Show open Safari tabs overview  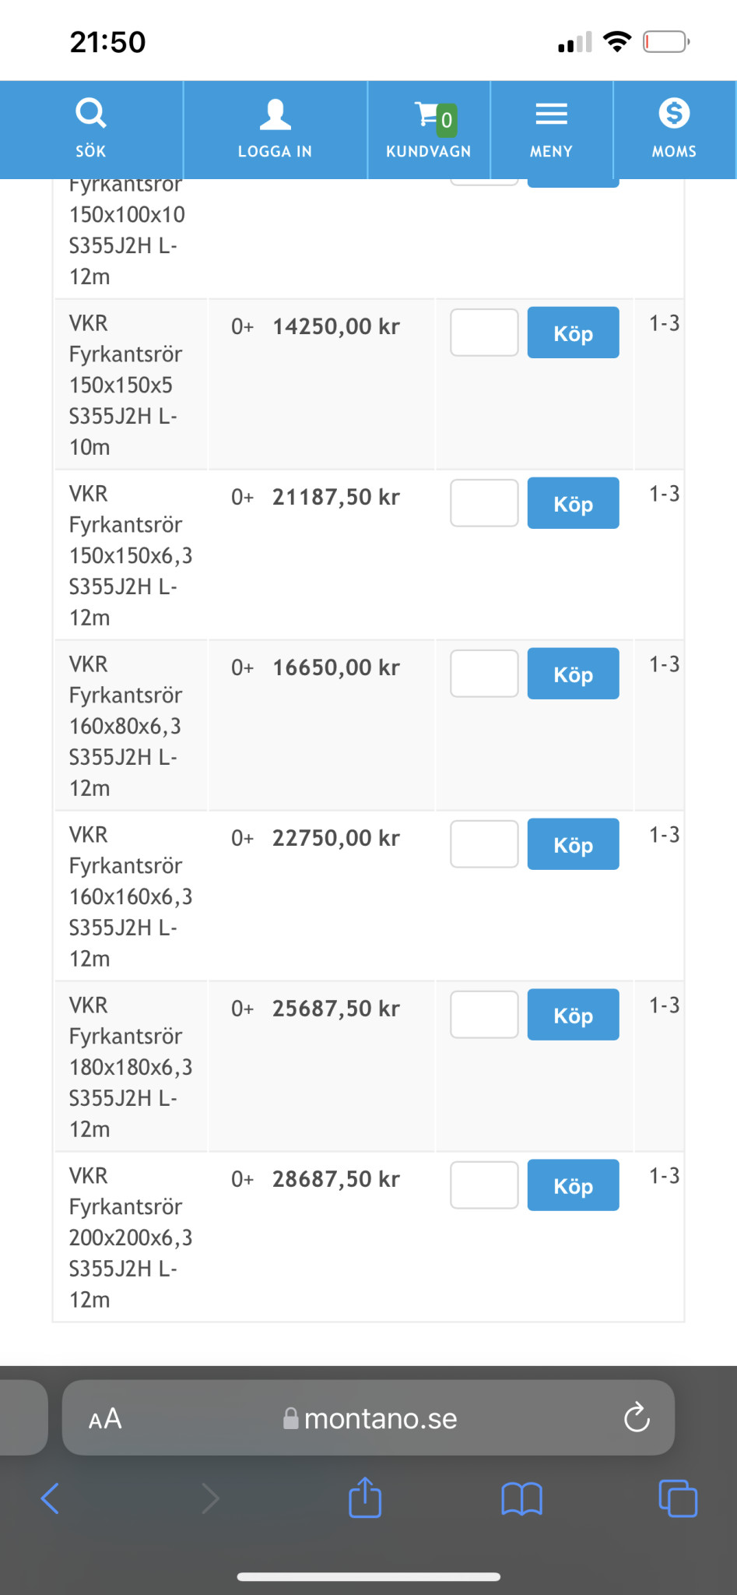678,1498
